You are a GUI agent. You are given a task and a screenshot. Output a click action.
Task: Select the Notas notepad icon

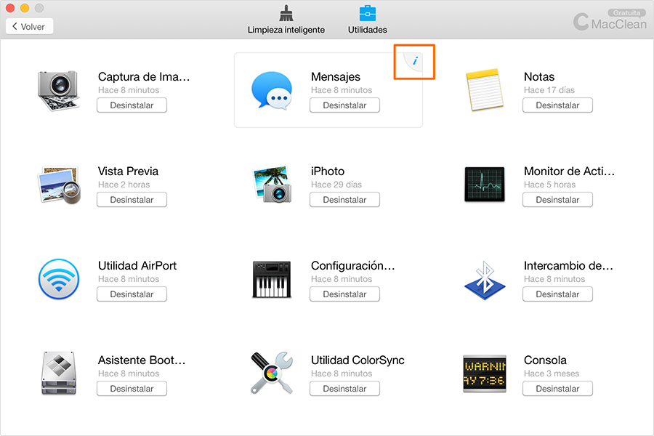(484, 91)
